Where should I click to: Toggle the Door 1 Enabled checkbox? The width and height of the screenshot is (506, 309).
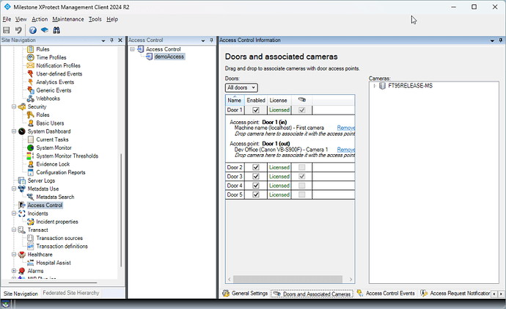pyautogui.click(x=256, y=110)
